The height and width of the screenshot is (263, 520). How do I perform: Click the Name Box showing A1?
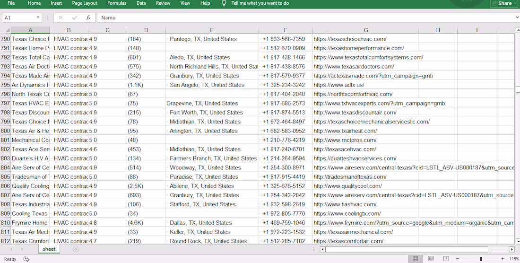(18, 18)
